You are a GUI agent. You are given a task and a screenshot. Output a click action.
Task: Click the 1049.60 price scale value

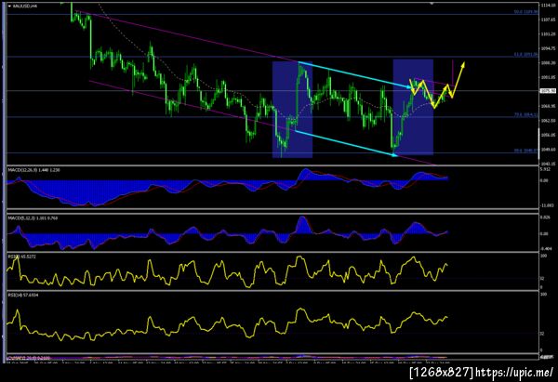pyautogui.click(x=548, y=150)
